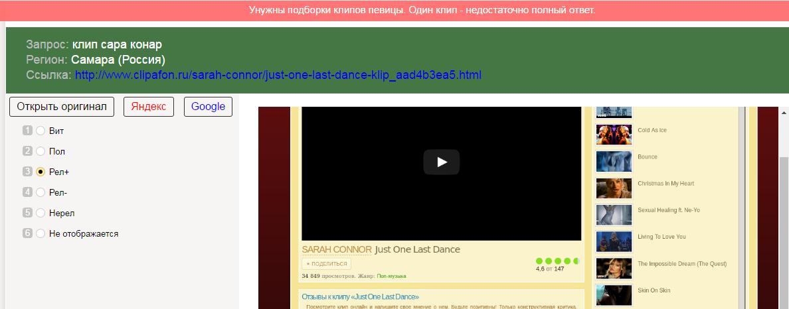Open the Sexual Healing ft. Ne-Yo thumbnail
The height and width of the screenshot is (309, 789).
pyautogui.click(x=614, y=215)
